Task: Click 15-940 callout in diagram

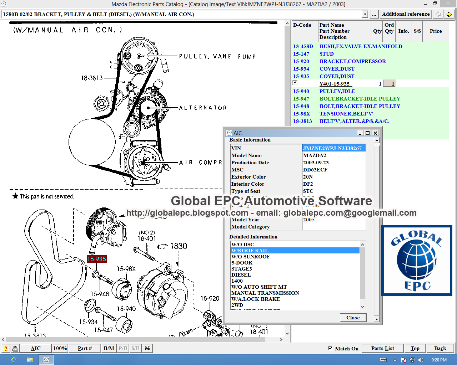Action: 126,309
